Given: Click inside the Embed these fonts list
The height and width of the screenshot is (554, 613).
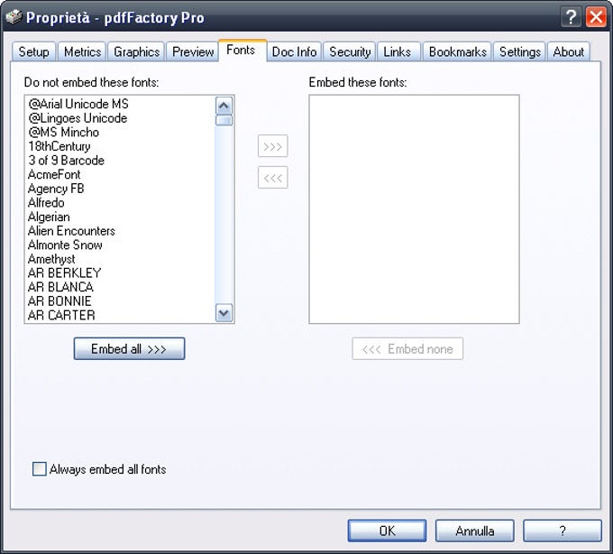Looking at the screenshot, I should (414, 209).
